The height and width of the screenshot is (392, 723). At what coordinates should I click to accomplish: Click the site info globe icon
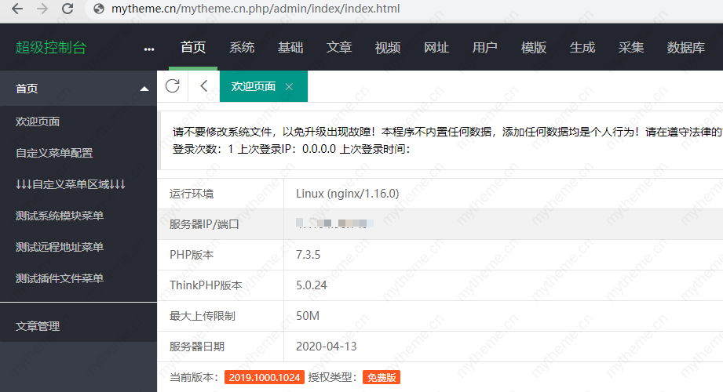click(99, 9)
